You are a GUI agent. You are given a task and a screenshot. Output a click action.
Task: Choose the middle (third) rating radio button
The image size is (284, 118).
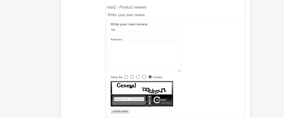pyautogui.click(x=138, y=77)
